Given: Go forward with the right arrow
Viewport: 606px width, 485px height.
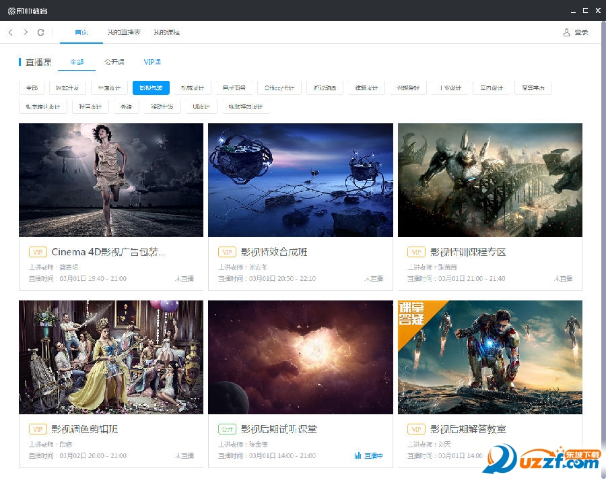Looking at the screenshot, I should (26, 32).
